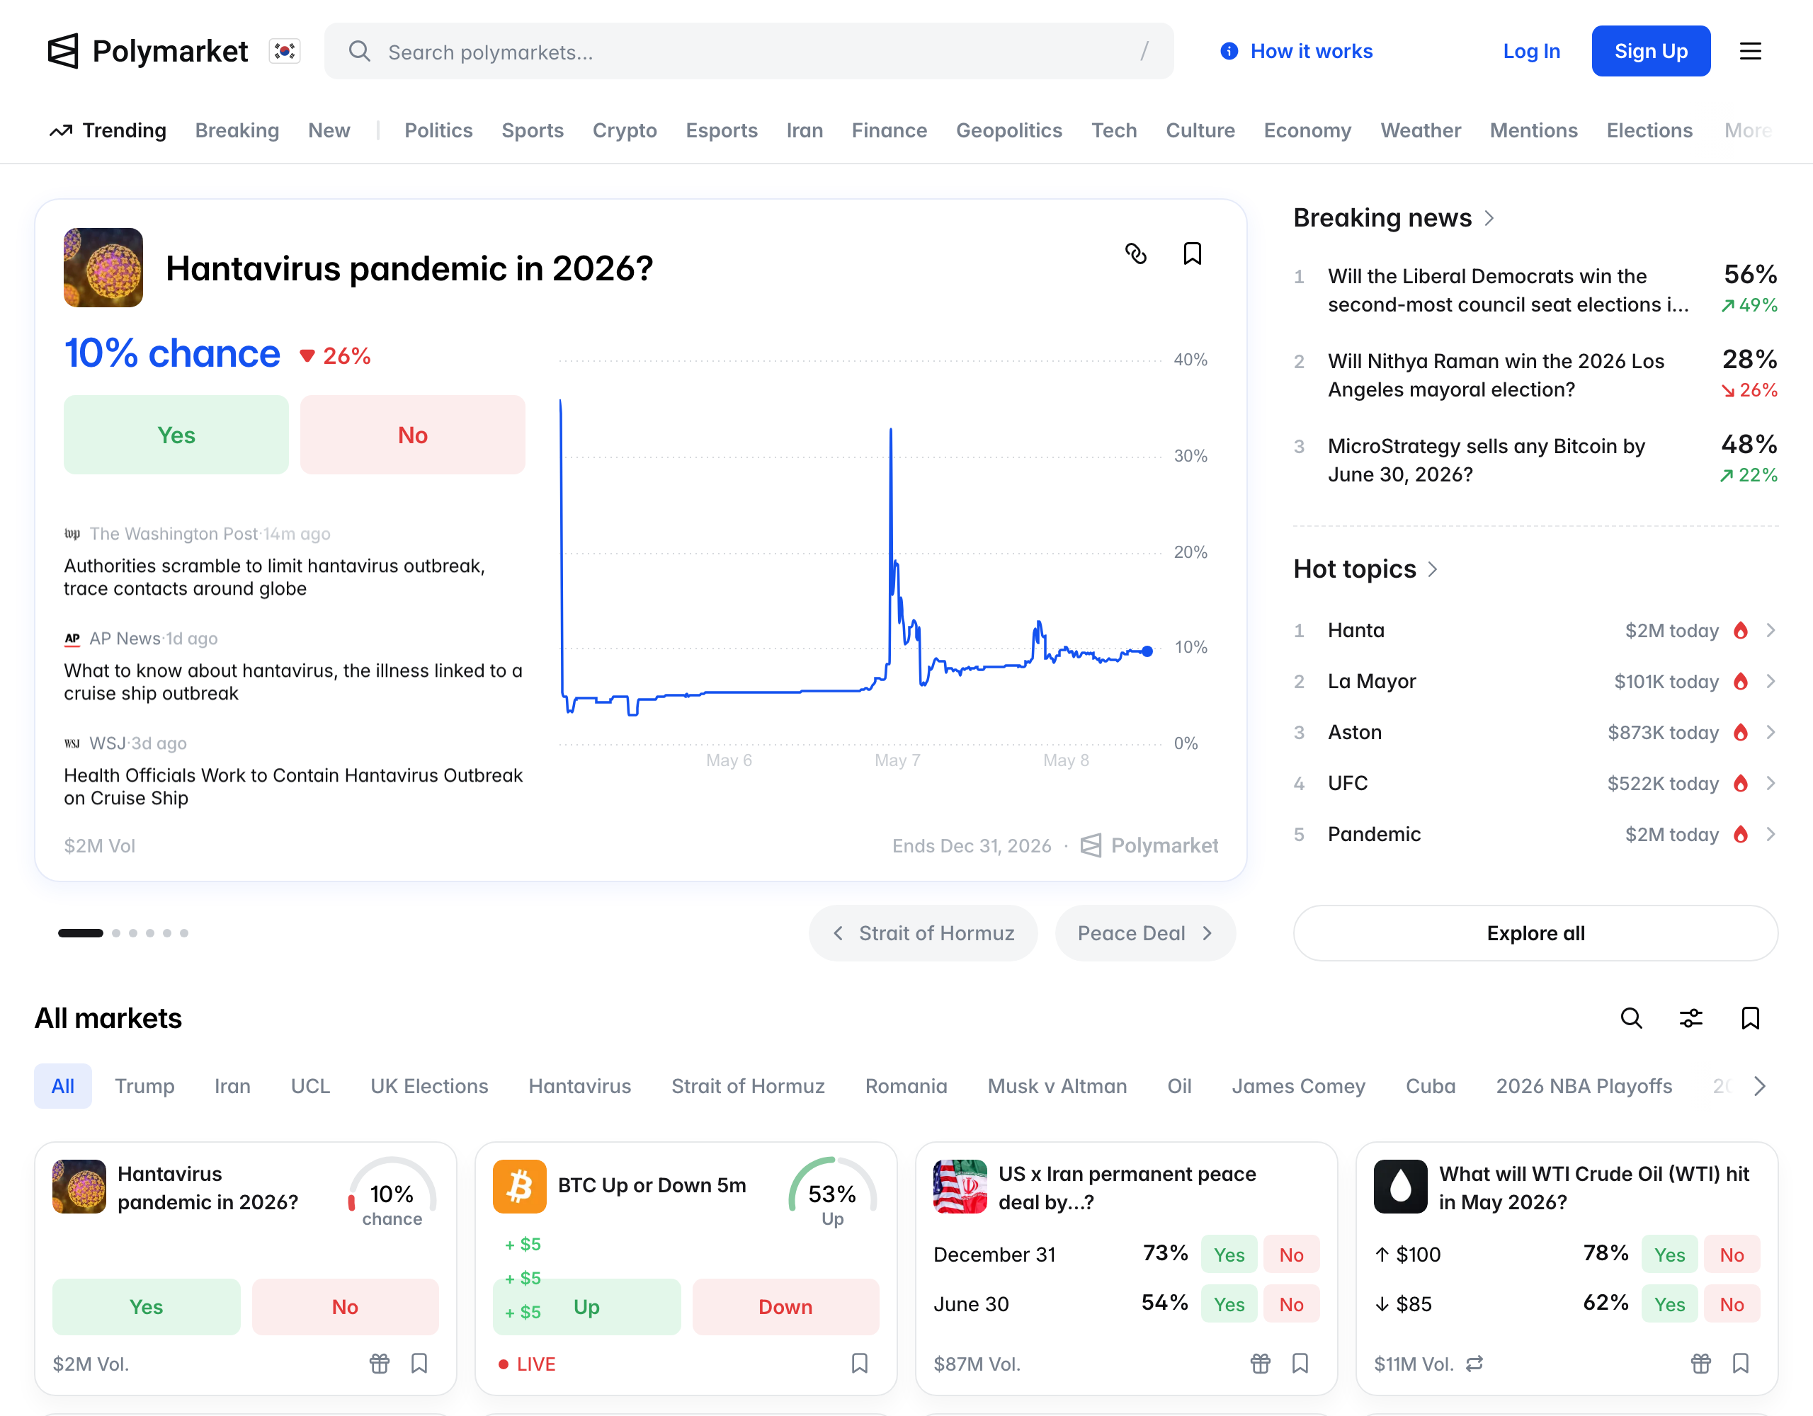The height and width of the screenshot is (1416, 1813).
Task: Open the Aston hot topic chevron
Action: coord(1771,732)
